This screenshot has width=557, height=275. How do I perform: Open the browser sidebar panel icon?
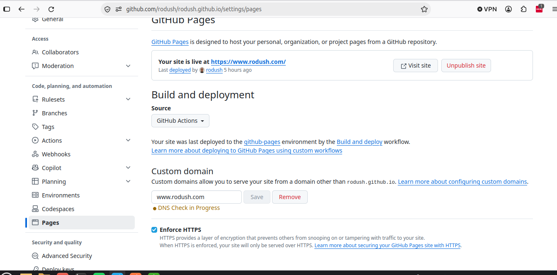(7, 9)
